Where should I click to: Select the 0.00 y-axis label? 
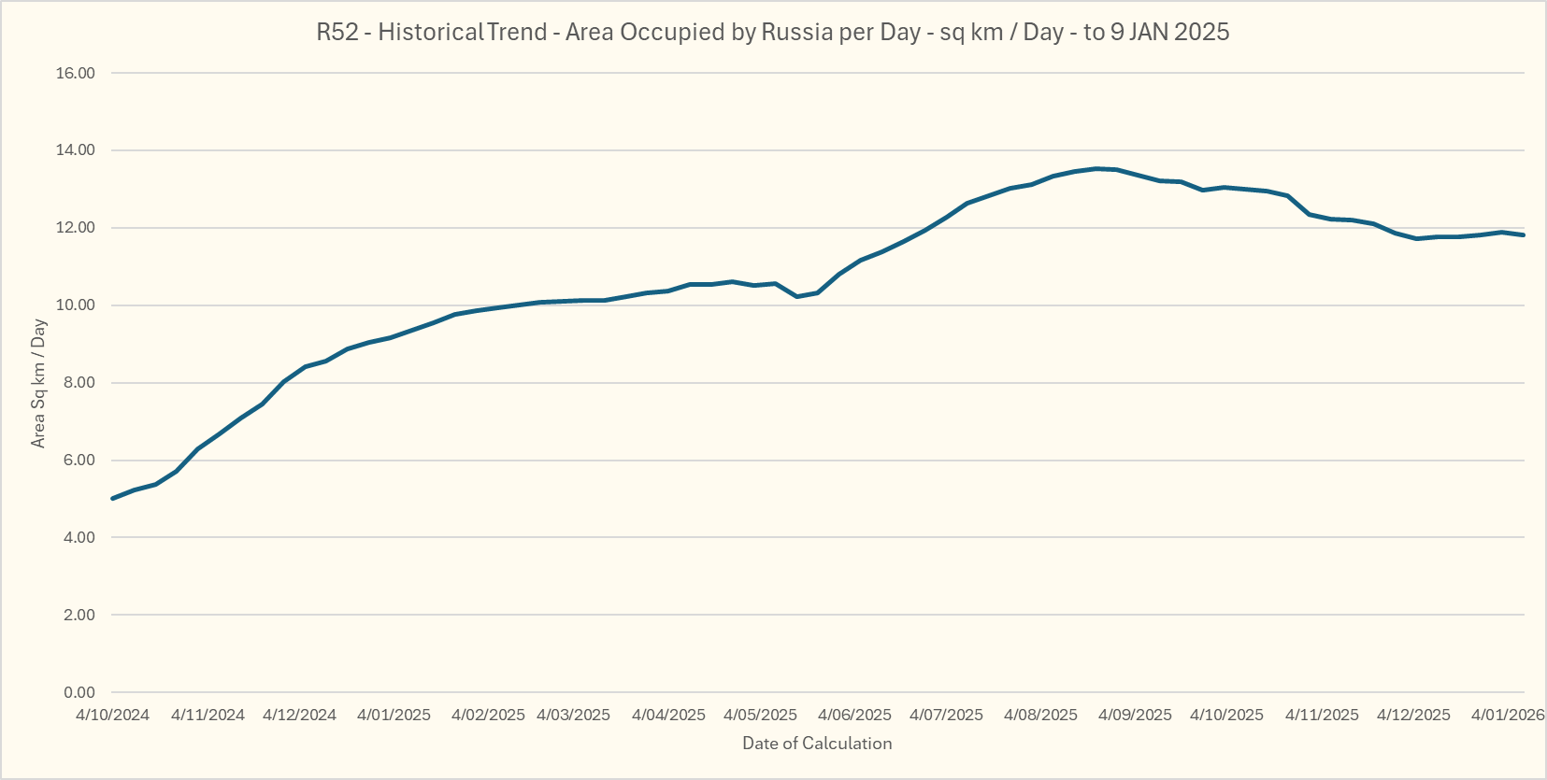coord(79,692)
